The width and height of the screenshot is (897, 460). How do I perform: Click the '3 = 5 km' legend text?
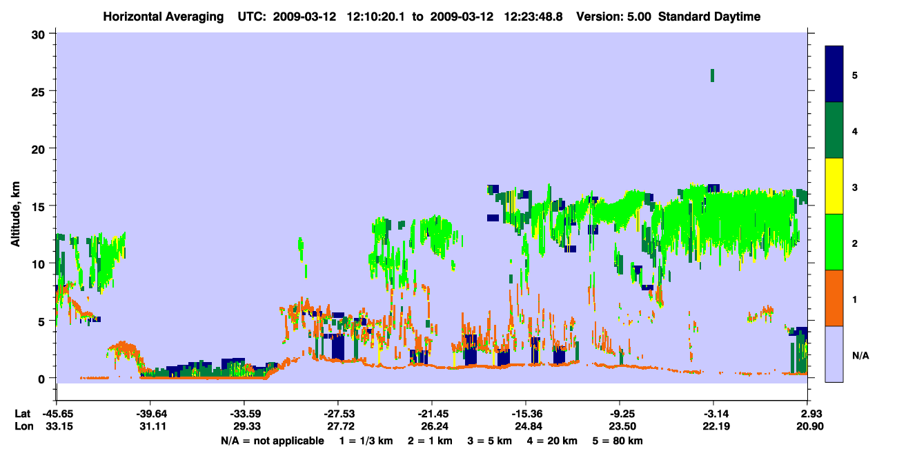pos(491,441)
